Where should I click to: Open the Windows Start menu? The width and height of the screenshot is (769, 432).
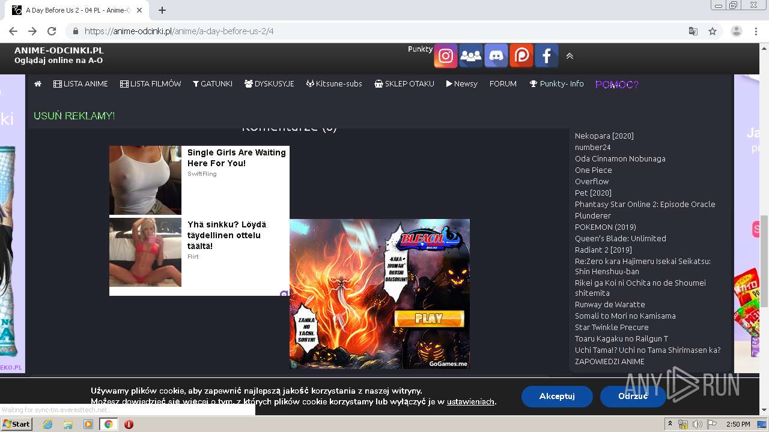pos(17,424)
